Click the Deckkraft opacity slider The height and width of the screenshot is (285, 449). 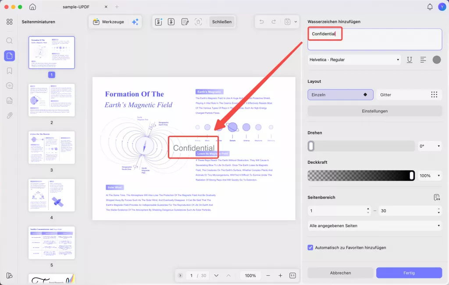coord(361,176)
